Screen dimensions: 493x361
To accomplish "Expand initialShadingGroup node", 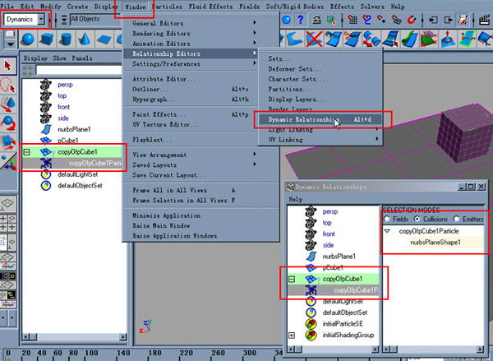I will [292, 336].
